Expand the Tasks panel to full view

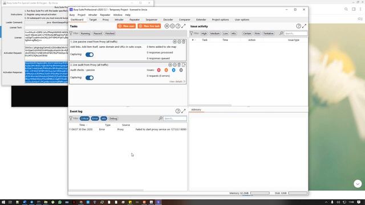[x=184, y=26]
